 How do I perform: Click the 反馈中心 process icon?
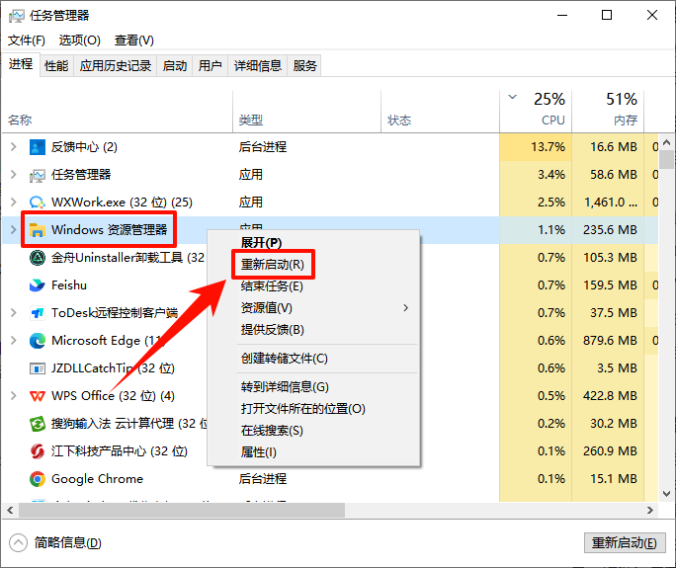point(38,147)
